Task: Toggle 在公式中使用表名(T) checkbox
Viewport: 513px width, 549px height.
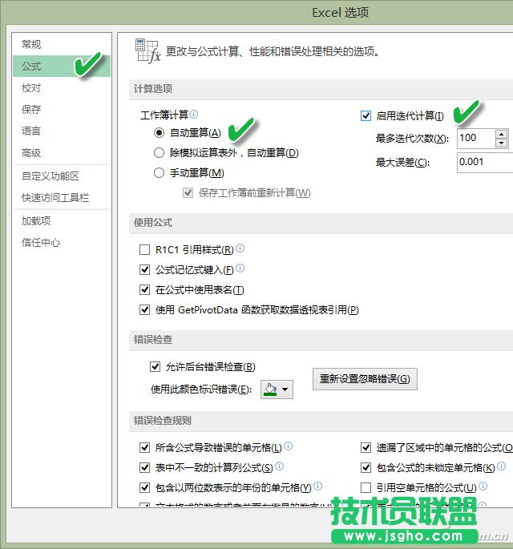Action: (x=144, y=289)
